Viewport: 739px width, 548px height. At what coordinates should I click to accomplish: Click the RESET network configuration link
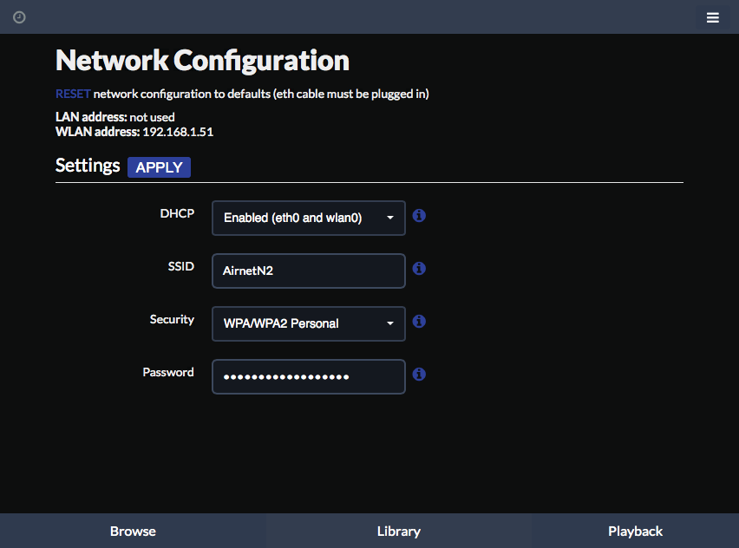tap(73, 94)
